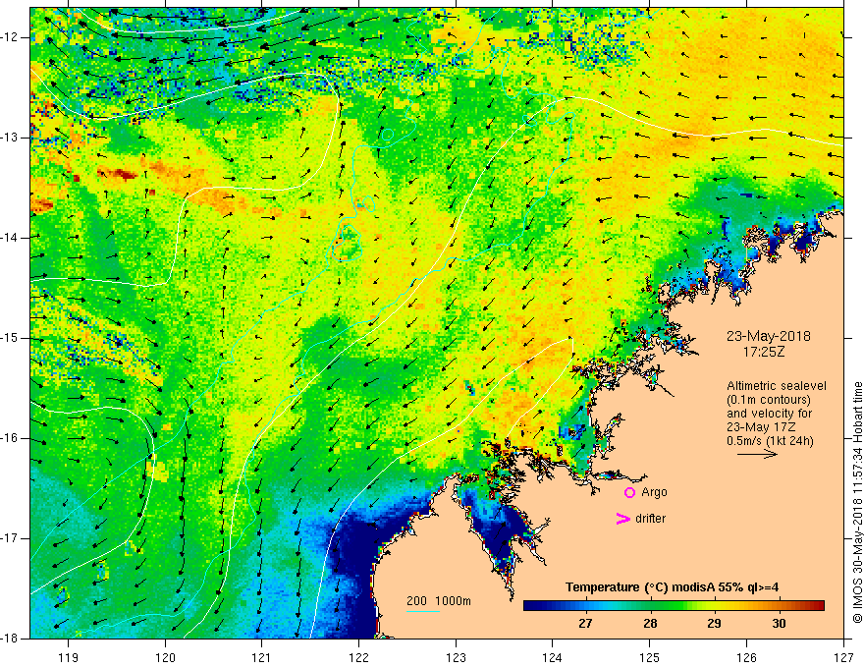Click the cyan 200 1000m depth contour legend line
864x668 pixels.
point(423,611)
